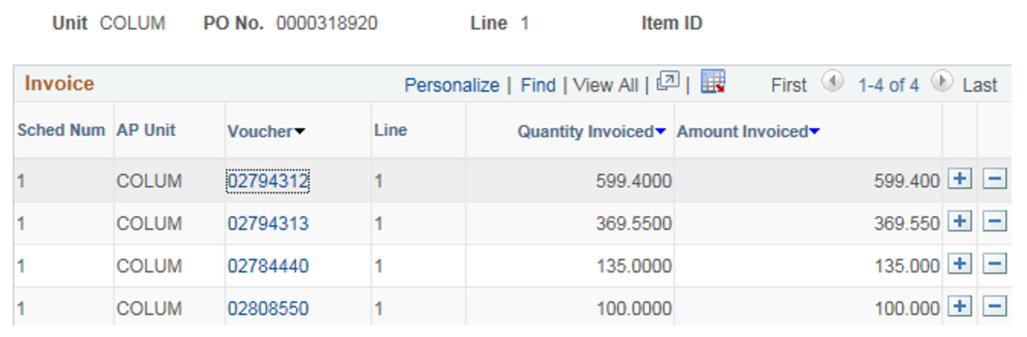Add row after voucher 02794312
The height and width of the screenshot is (337, 1027).
click(960, 179)
